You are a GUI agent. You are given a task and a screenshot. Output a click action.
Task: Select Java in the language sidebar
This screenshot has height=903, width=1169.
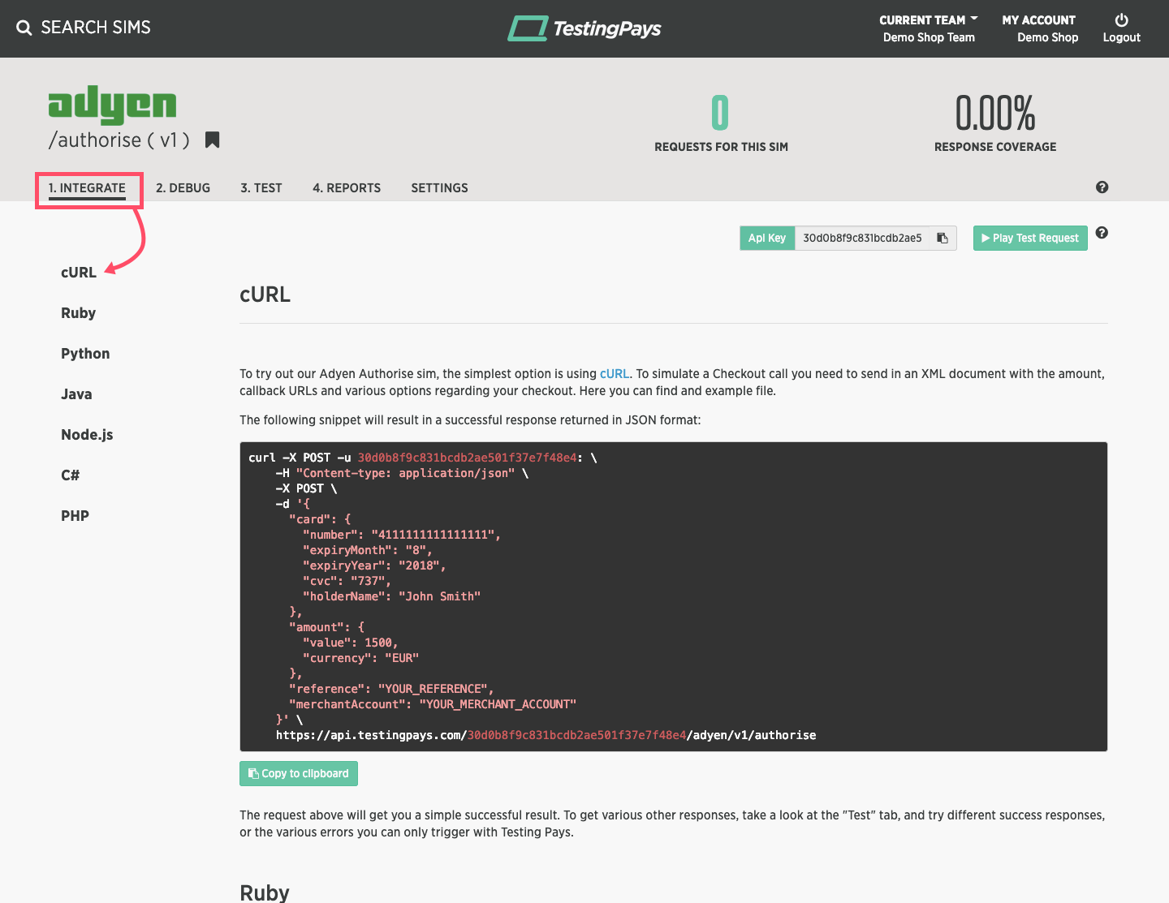[x=76, y=394]
